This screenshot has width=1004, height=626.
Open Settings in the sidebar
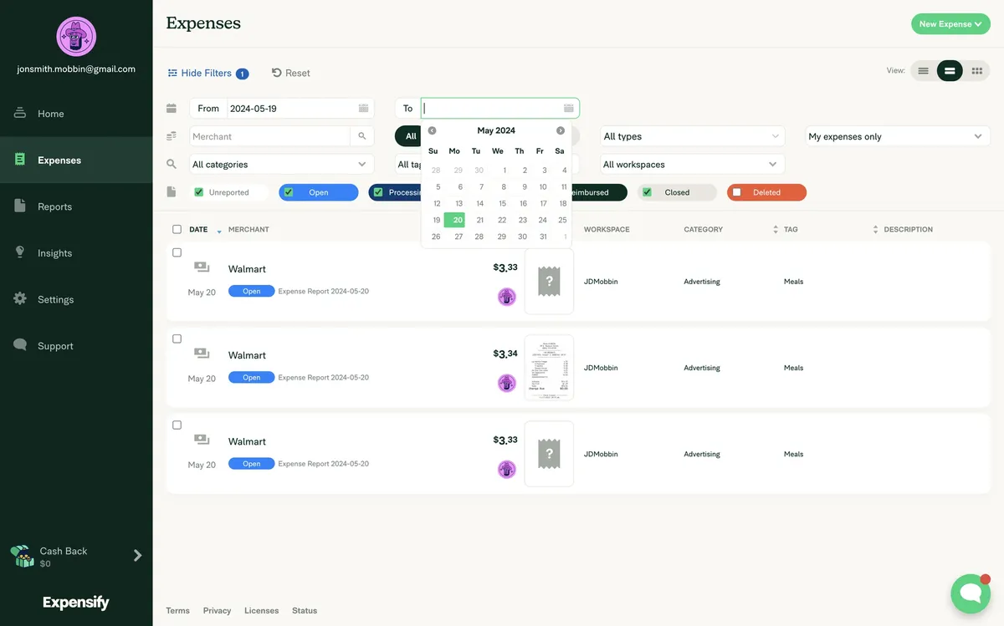(x=76, y=299)
